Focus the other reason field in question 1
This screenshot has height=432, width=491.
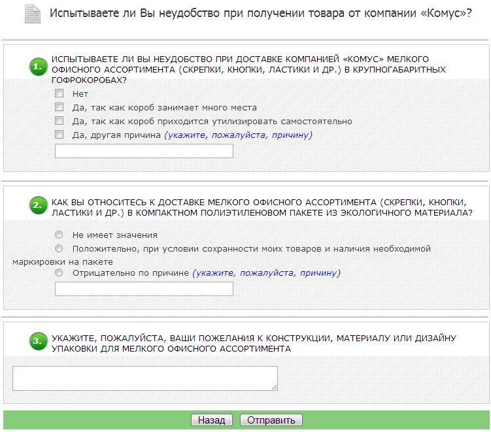pos(144,151)
